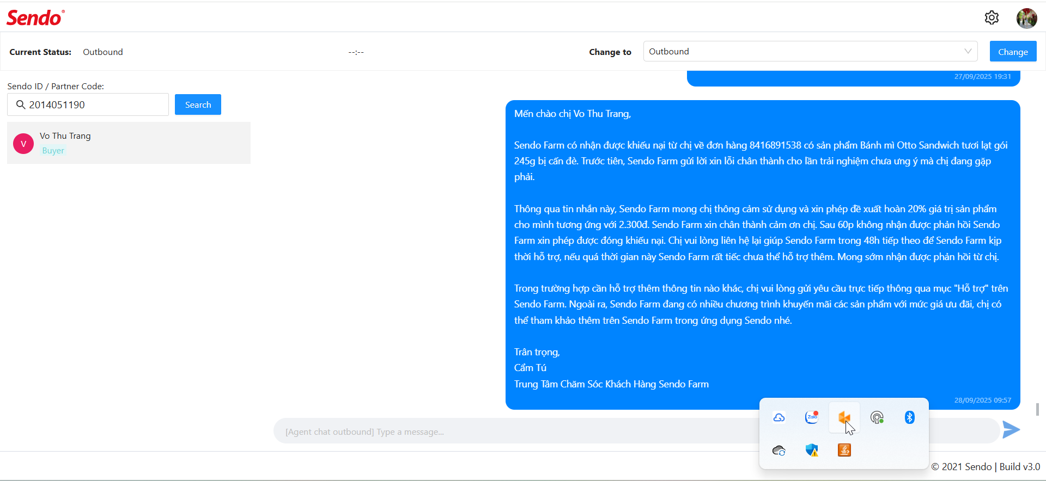The height and width of the screenshot is (481, 1046).
Task: Open the Java update tray icon
Action: [x=844, y=450]
